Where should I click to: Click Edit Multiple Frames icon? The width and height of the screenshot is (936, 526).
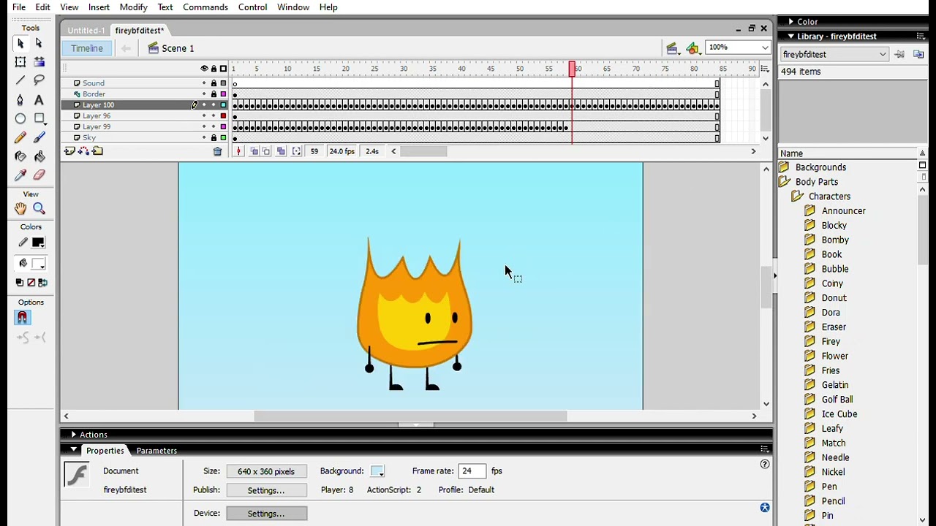point(281,151)
